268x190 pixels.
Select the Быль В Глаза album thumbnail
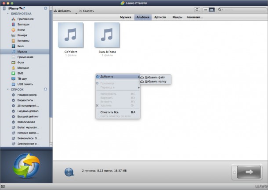point(107,35)
